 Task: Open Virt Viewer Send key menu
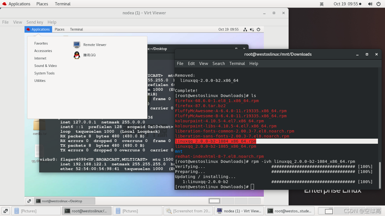35,22
